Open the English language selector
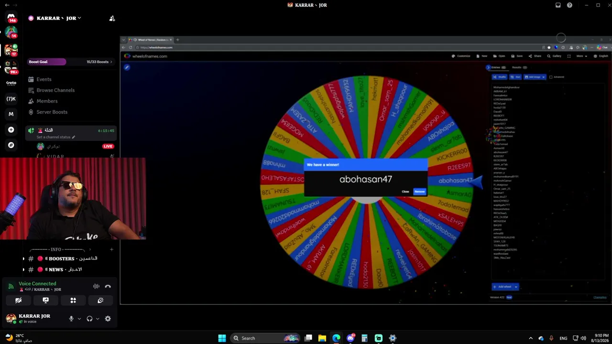Viewport: 612px width, 344px height. click(x=601, y=56)
